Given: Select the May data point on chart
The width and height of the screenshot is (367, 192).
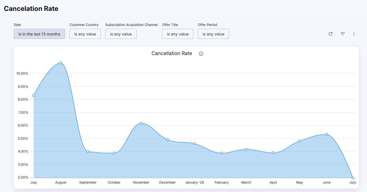Looking at the screenshot, I should coord(299,141).
